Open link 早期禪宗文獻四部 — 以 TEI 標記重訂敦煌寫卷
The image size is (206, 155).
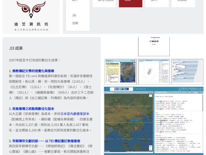click(46, 141)
